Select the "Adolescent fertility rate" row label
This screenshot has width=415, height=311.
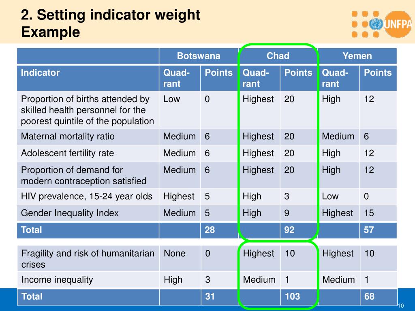coord(67,153)
